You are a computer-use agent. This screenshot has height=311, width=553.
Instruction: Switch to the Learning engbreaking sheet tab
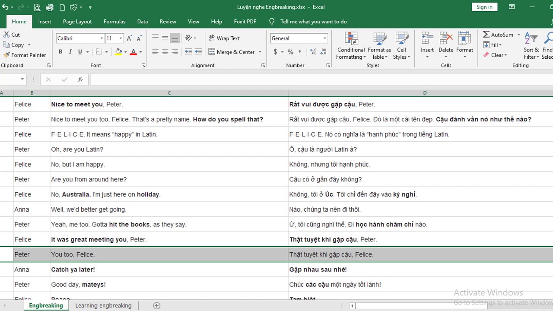click(x=103, y=305)
